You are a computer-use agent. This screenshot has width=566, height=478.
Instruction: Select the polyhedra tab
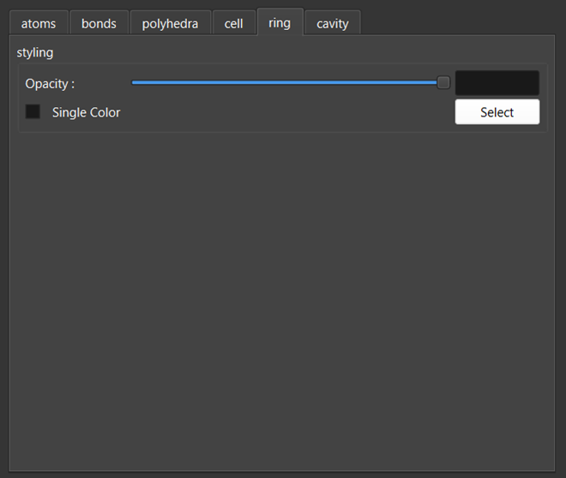pos(170,23)
